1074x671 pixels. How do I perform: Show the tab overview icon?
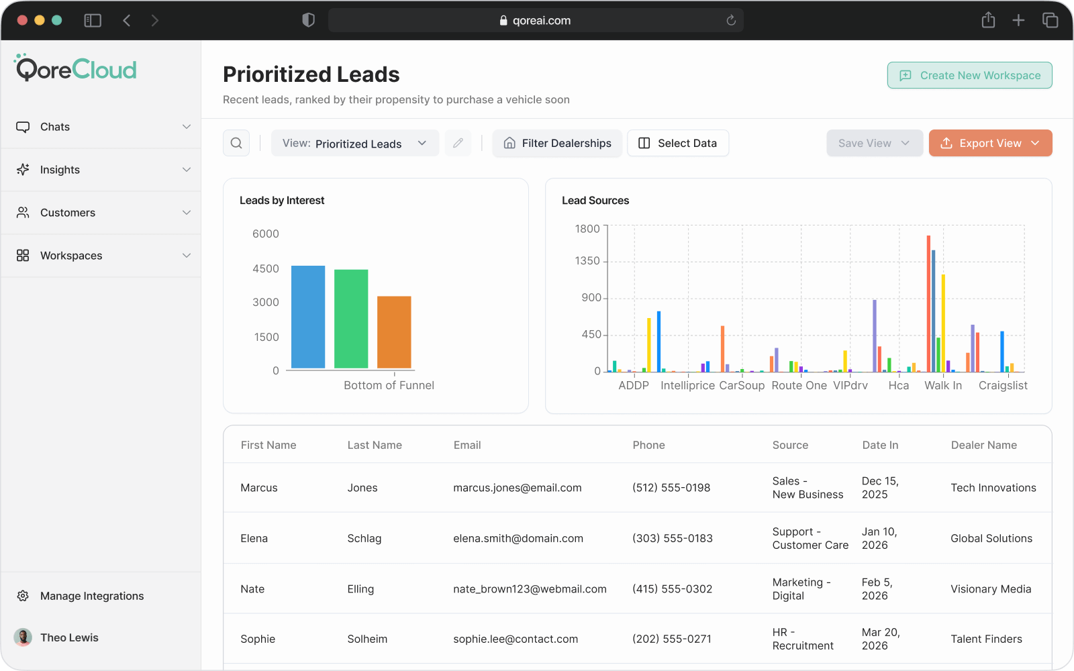coord(1050,20)
